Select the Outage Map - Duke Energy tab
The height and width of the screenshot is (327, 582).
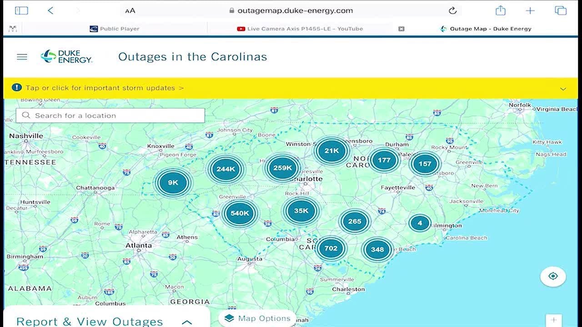pos(486,29)
